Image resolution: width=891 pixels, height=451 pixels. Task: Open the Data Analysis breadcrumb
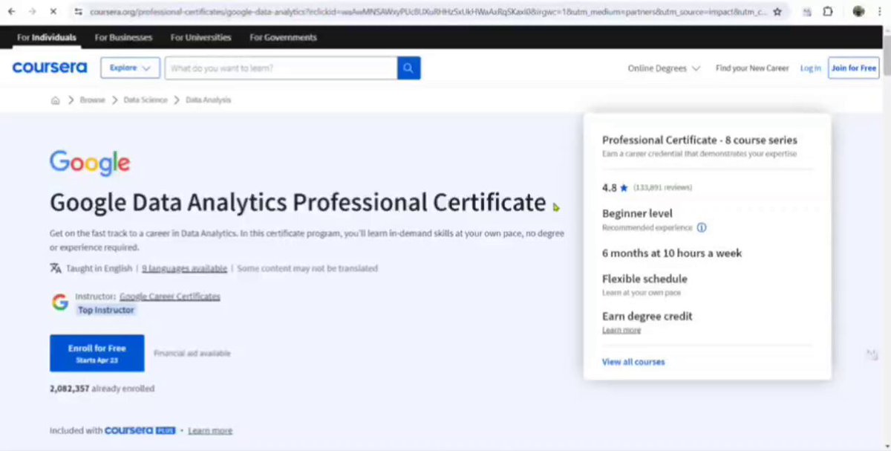pos(208,100)
